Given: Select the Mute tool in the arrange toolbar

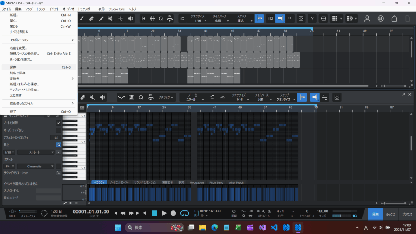Looking at the screenshot, I should (x=111, y=19).
